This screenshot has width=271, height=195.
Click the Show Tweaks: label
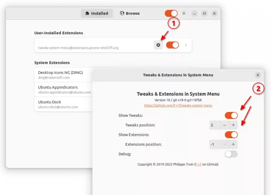[131, 116]
